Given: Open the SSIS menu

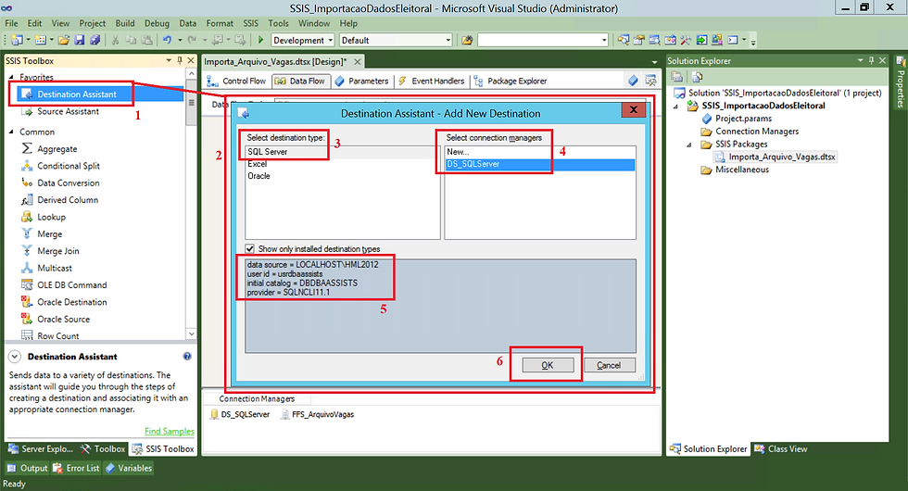Looking at the screenshot, I should pyautogui.click(x=251, y=23).
